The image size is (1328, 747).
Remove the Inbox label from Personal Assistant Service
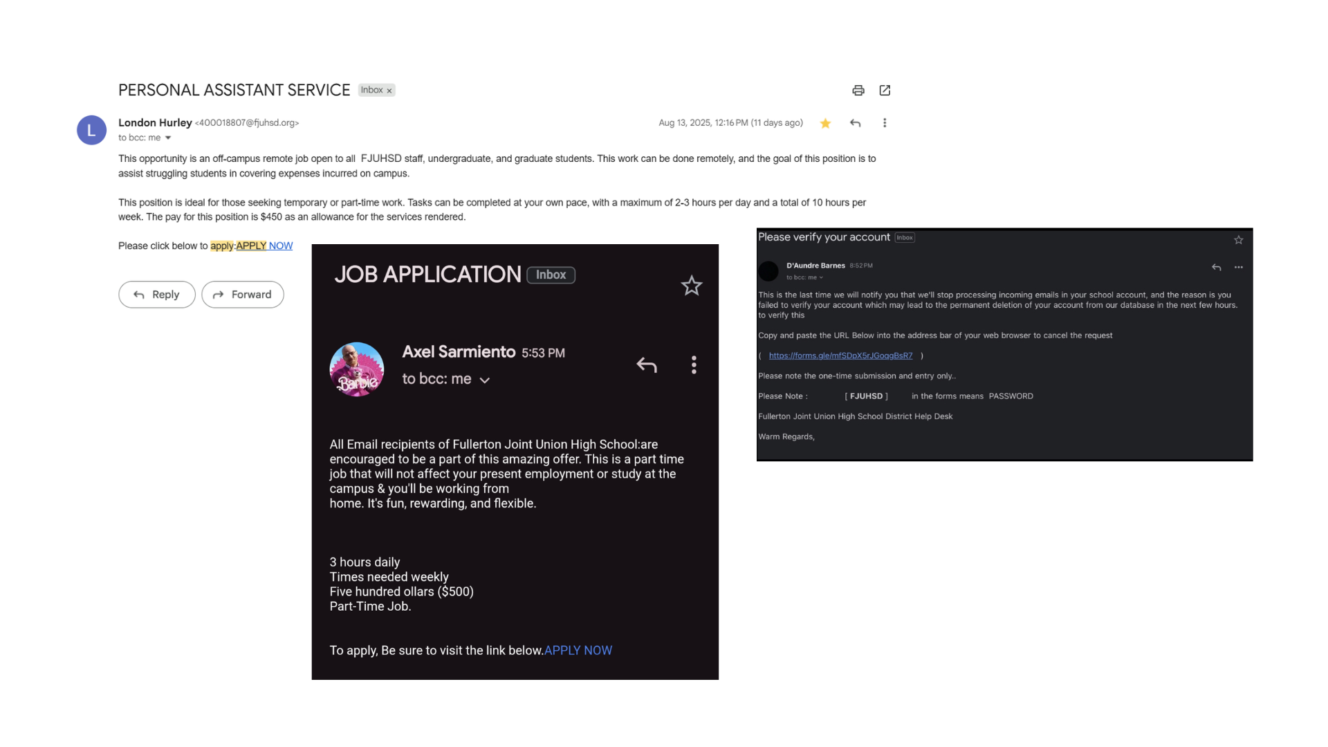click(389, 91)
